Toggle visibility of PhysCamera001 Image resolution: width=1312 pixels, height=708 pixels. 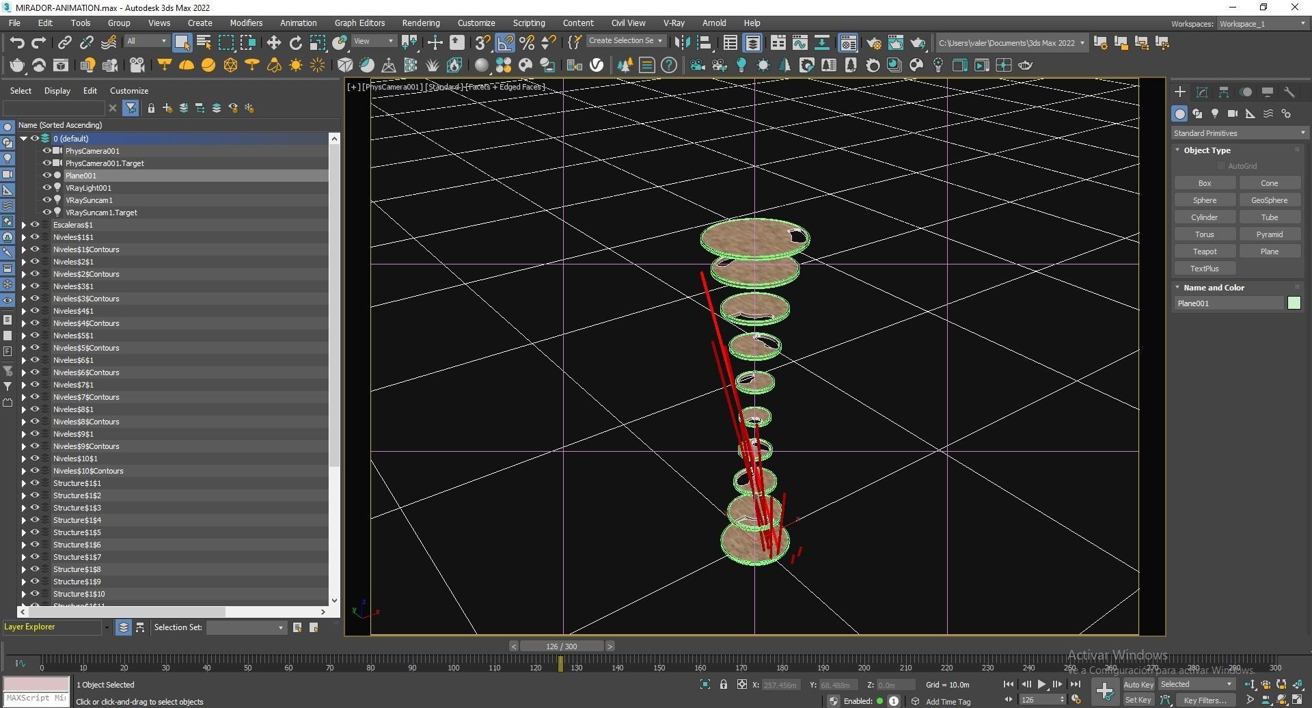[47, 150]
